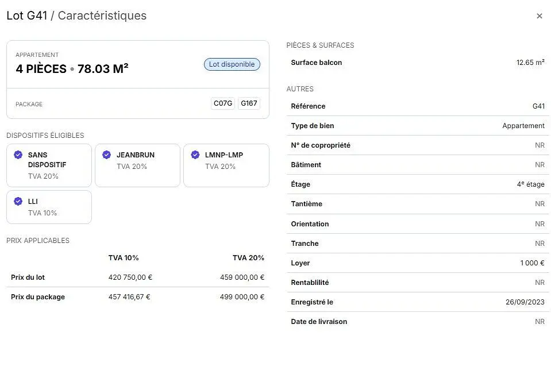Click the 4 PIÈCES 78.03 M² heading
551x382 pixels.
(x=72, y=69)
